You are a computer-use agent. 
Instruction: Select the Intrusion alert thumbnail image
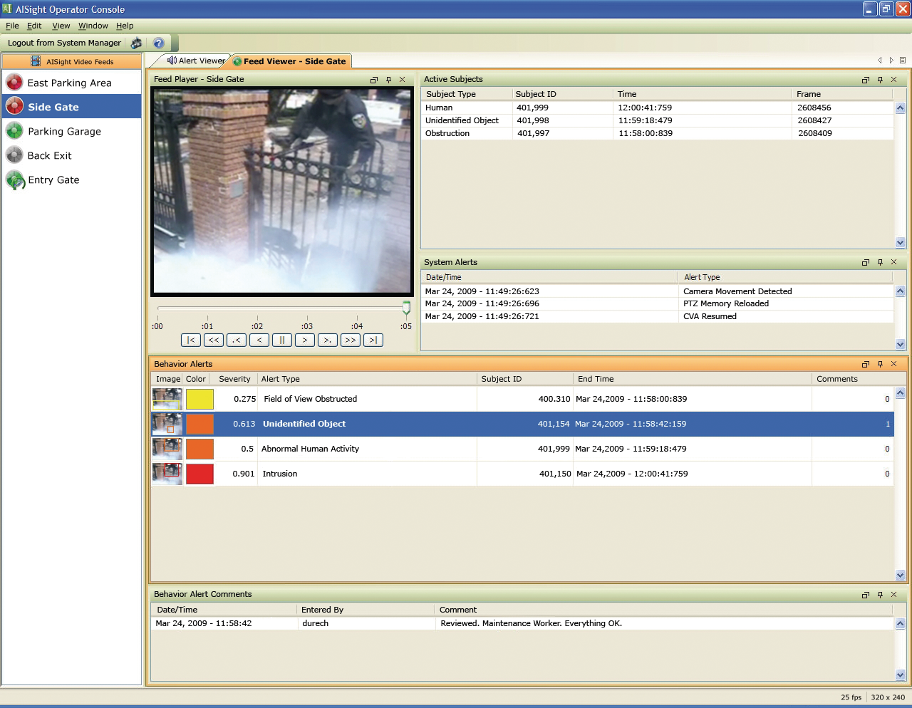coord(166,473)
